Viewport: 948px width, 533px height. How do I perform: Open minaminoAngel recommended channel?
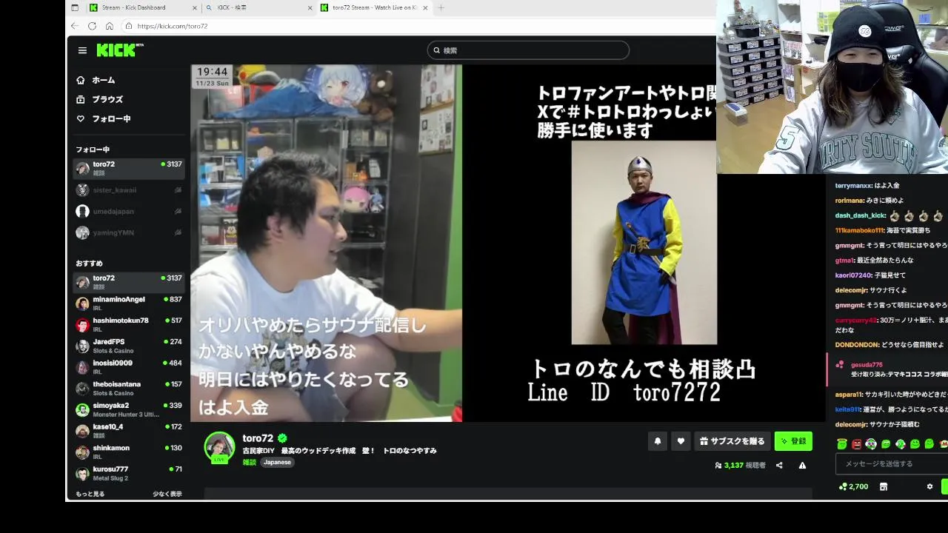pyautogui.click(x=129, y=304)
